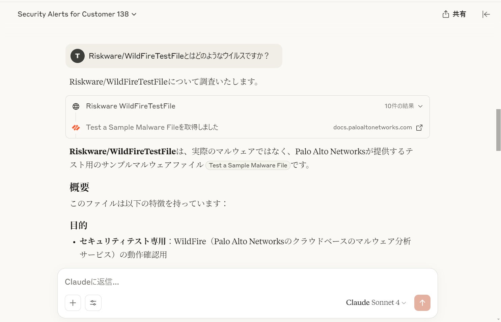
Task: Open the external link icon for docs.paloaltonetworks.com
Action: pyautogui.click(x=419, y=128)
